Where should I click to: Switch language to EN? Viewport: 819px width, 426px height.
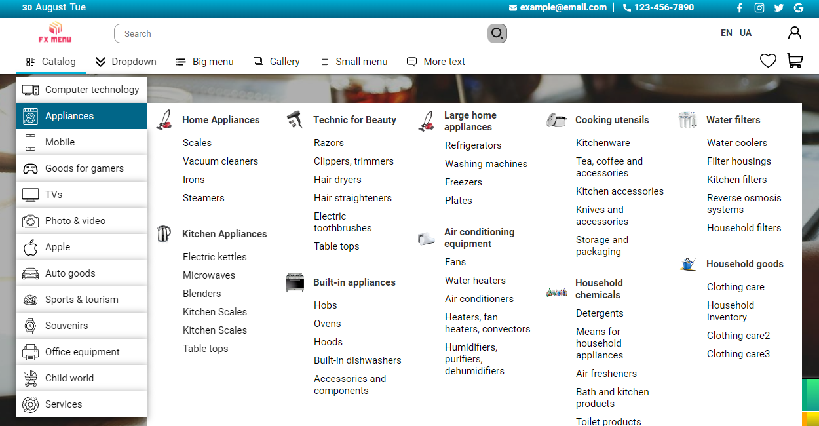(726, 33)
